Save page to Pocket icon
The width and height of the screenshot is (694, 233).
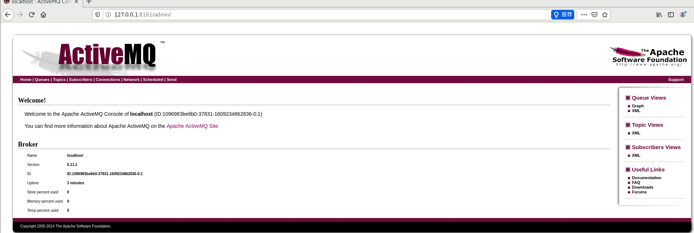(x=594, y=15)
